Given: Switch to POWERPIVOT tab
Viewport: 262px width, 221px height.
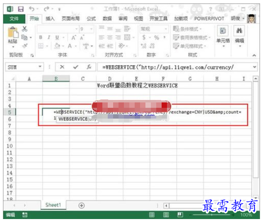Looking at the screenshot, I should click(x=209, y=19).
